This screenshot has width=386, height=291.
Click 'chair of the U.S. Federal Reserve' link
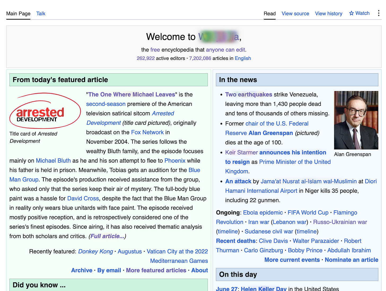pos(277,124)
